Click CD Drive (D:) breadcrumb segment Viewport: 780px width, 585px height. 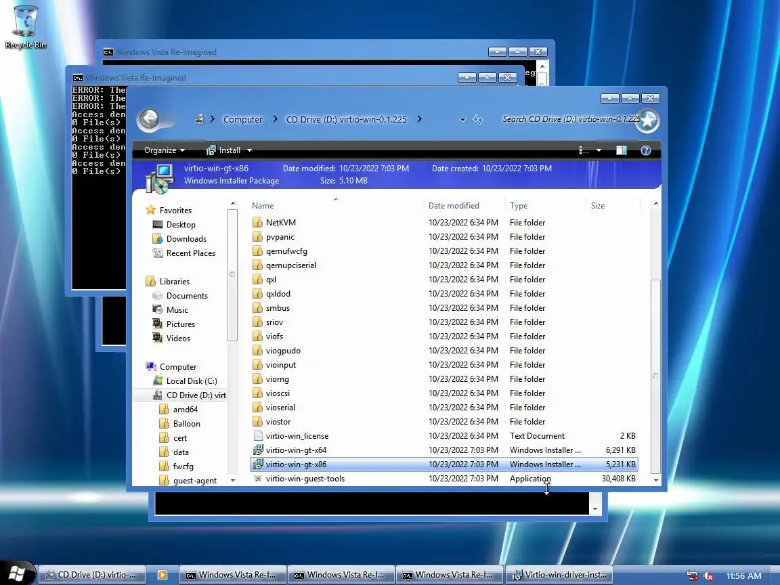click(346, 119)
